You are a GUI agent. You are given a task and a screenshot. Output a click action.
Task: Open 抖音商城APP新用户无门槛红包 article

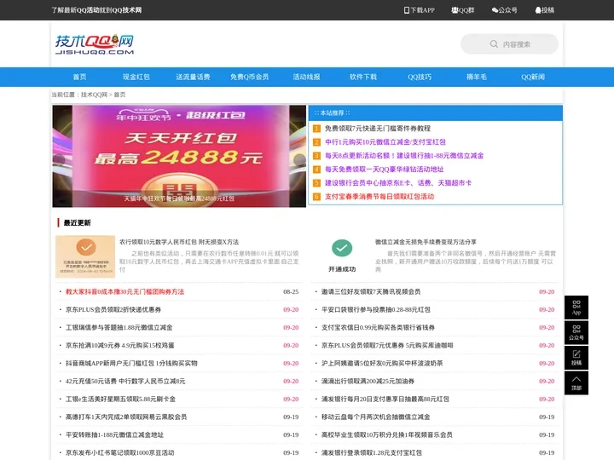point(131,364)
